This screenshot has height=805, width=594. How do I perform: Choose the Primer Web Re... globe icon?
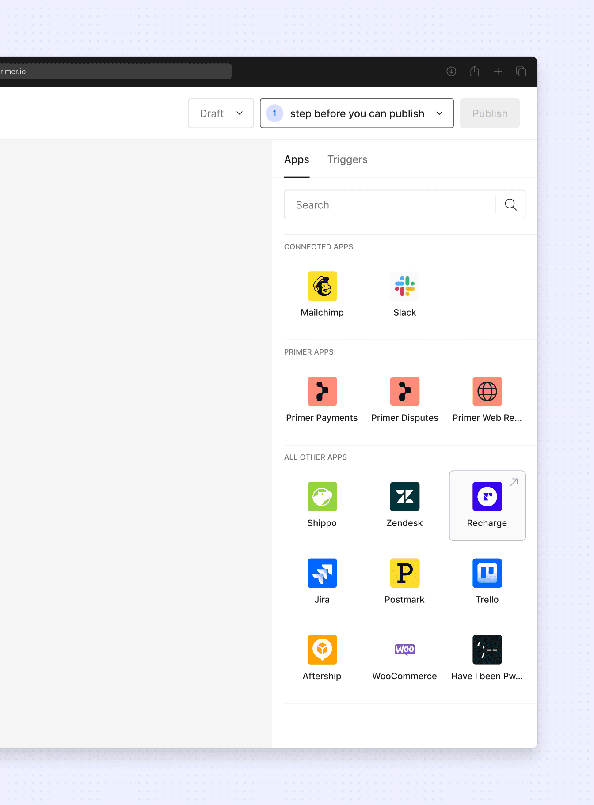click(x=487, y=391)
